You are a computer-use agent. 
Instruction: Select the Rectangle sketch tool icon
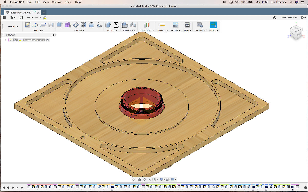click(43, 25)
